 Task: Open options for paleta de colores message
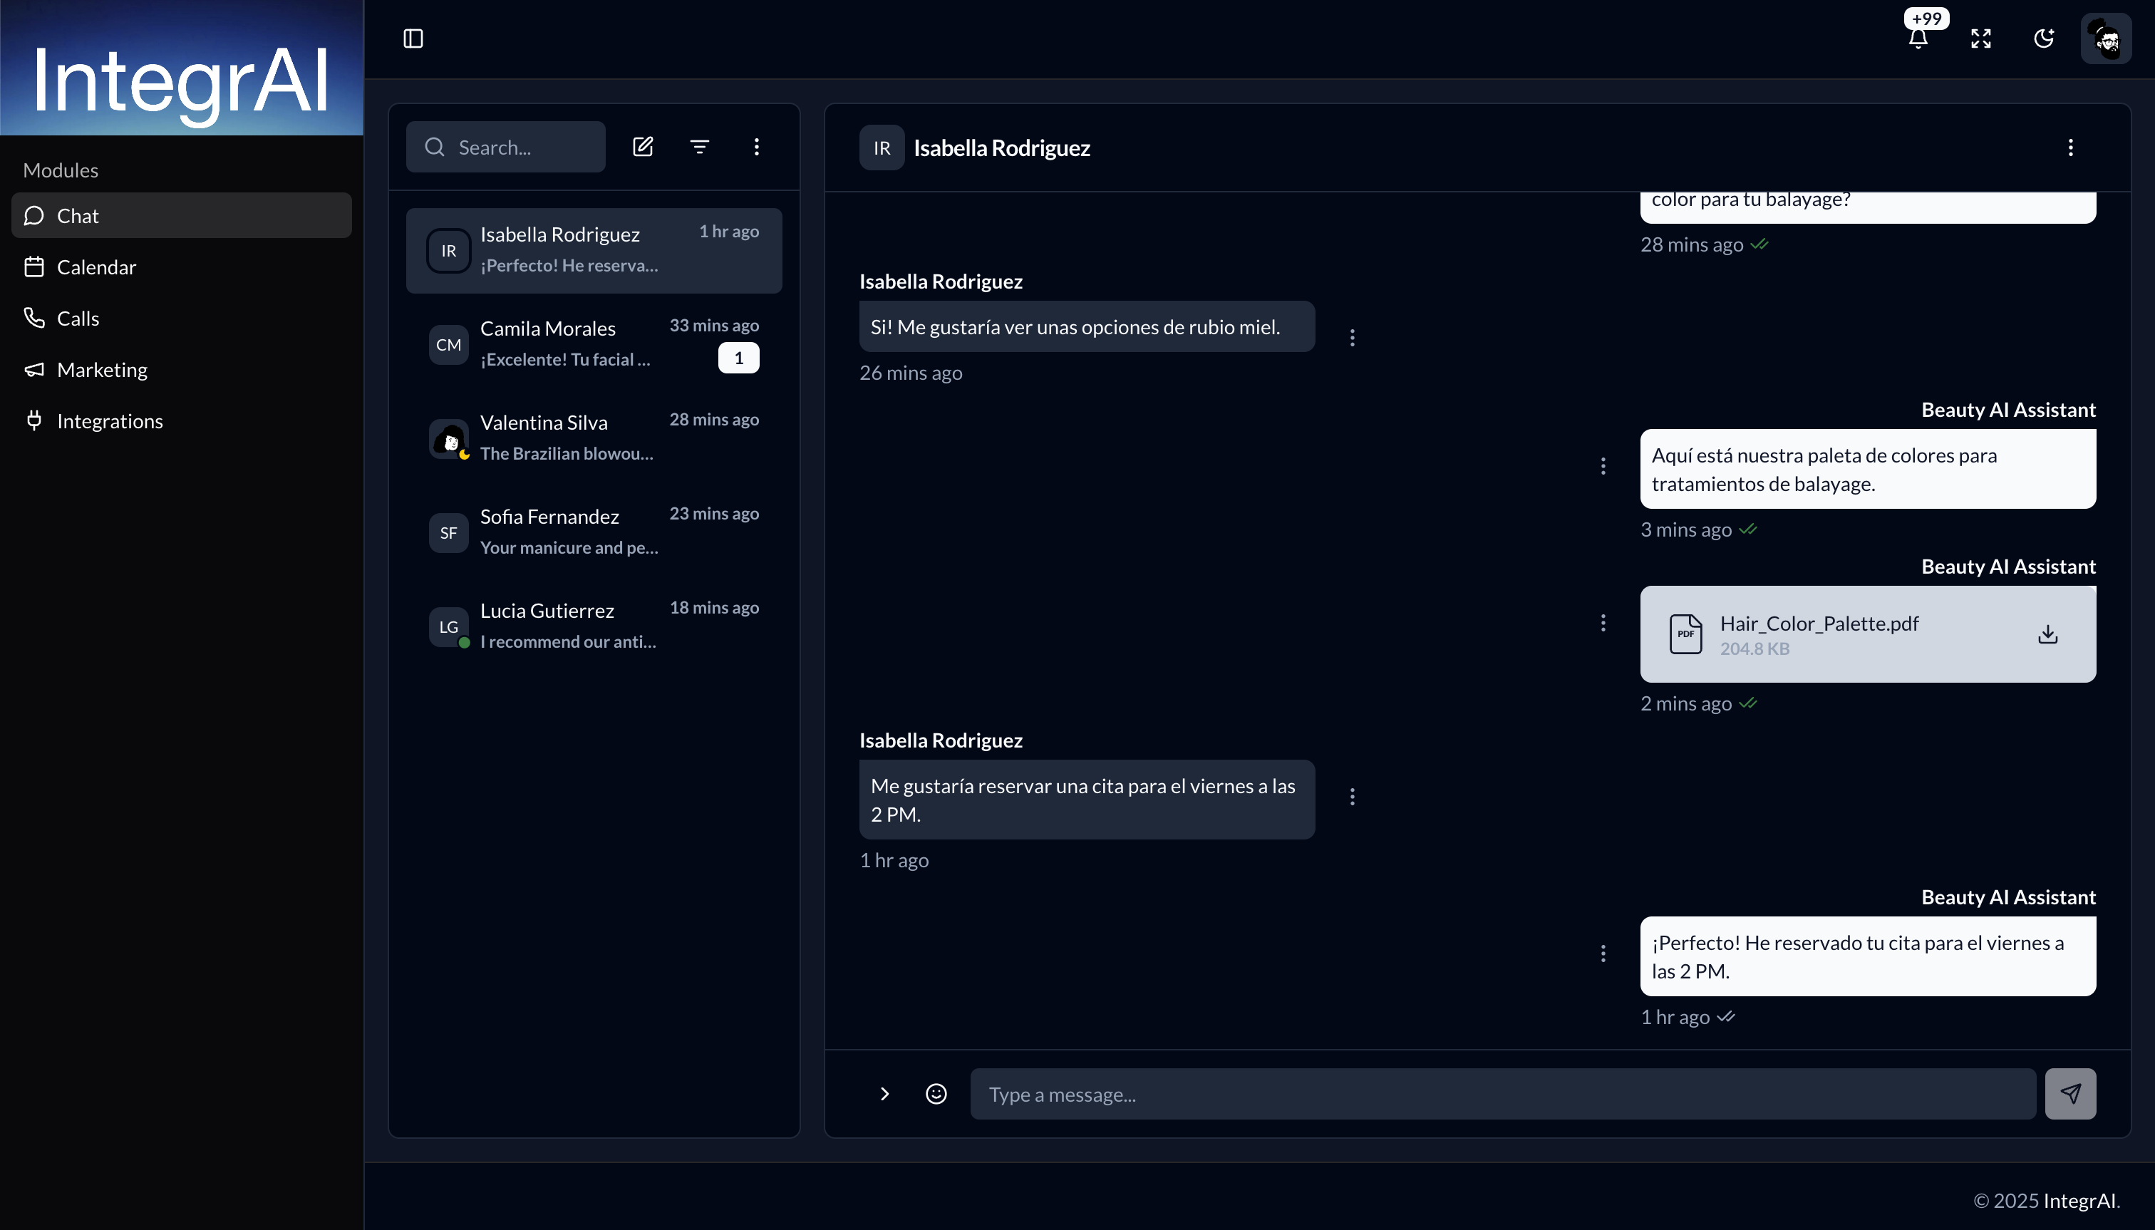(1603, 466)
